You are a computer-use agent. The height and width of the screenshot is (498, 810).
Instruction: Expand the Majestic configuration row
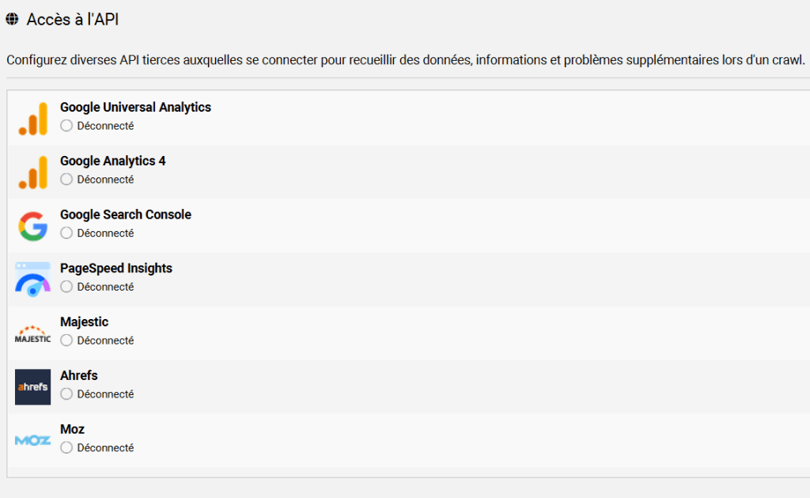tap(396, 330)
